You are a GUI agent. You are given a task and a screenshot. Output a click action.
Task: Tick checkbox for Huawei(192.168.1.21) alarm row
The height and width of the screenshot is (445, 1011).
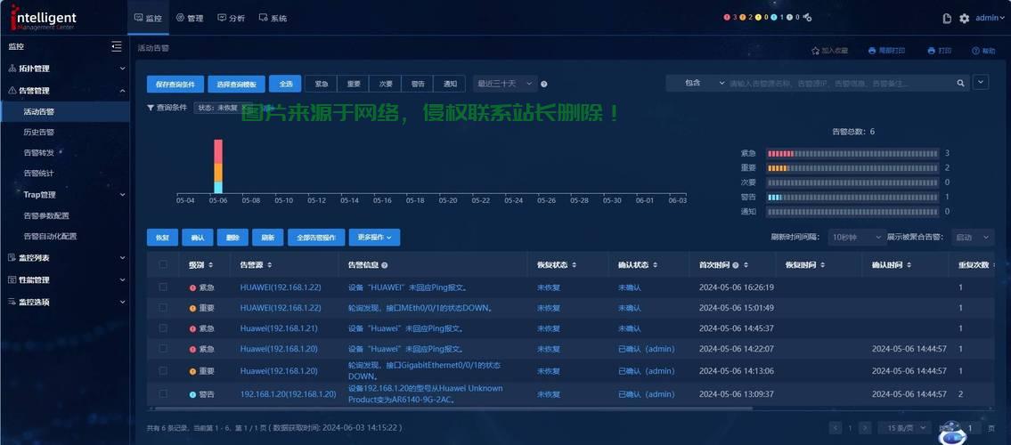click(x=163, y=328)
